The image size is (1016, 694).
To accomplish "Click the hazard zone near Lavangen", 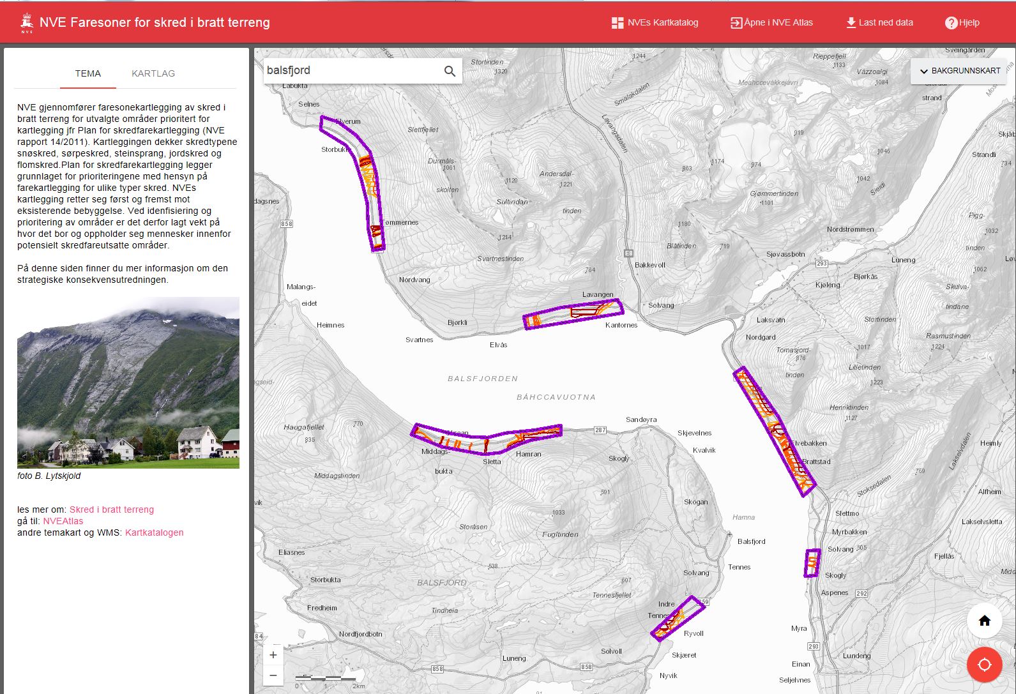I will click(572, 313).
